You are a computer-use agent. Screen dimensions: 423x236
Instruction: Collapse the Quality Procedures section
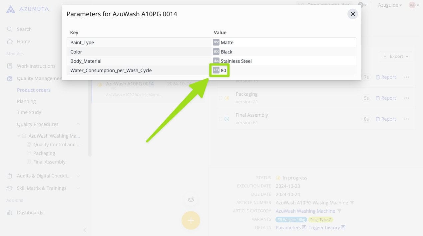point(78,124)
